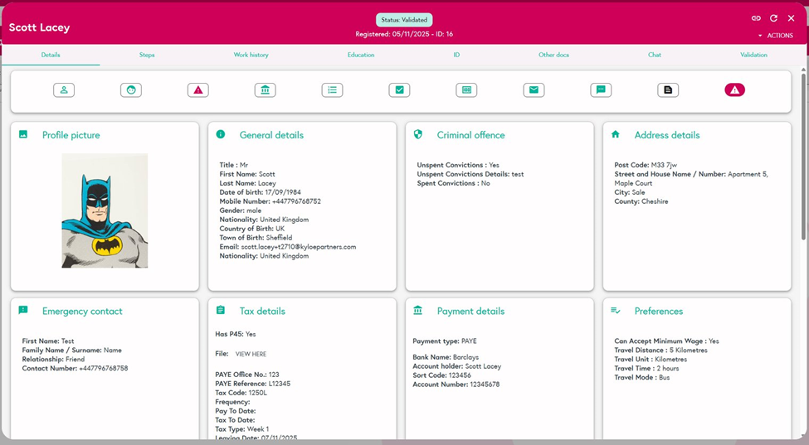Open the ACTIONS dropdown menu
This screenshot has height=445, width=809.
click(x=776, y=36)
